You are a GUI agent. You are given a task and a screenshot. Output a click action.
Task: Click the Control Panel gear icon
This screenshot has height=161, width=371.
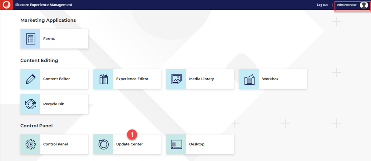pyautogui.click(x=30, y=144)
